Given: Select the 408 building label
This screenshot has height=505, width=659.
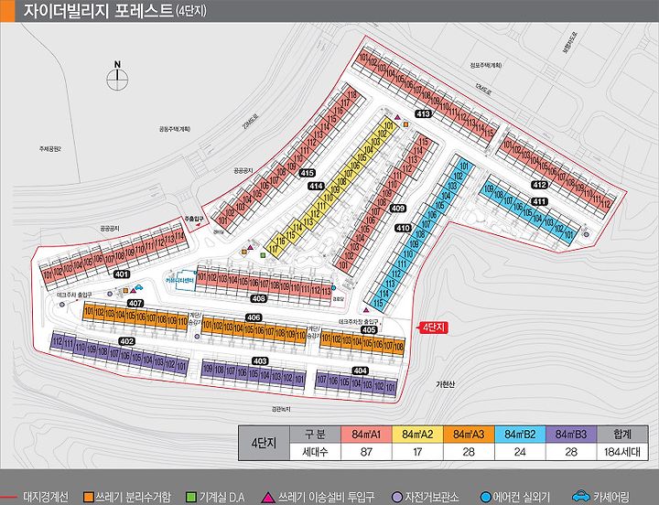Looking at the screenshot, I should coord(258,298).
